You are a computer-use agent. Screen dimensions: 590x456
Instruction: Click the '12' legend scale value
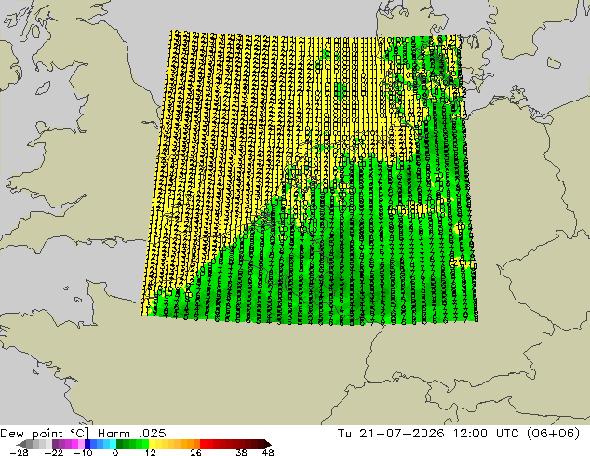coord(151,452)
